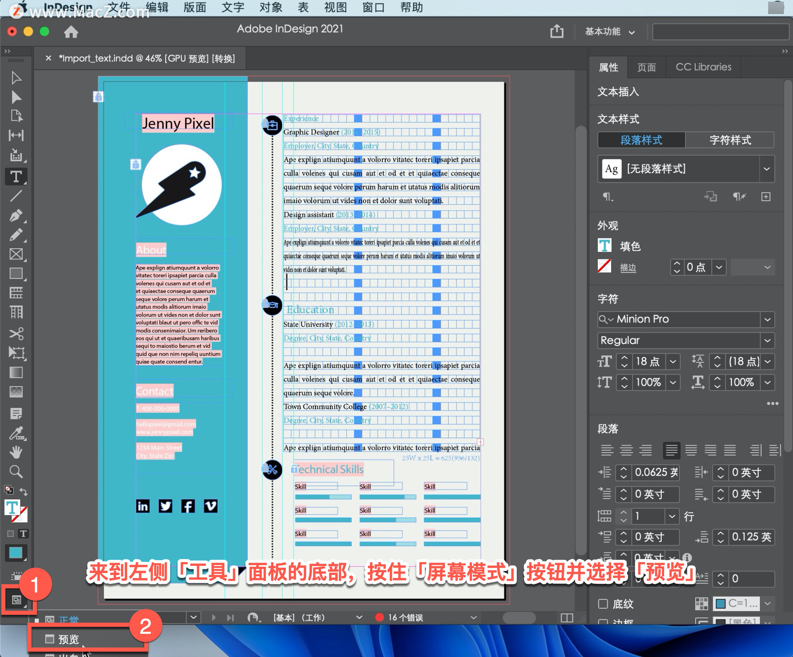793x657 pixels.
Task: Select the Scissors tool
Action: tap(16, 333)
